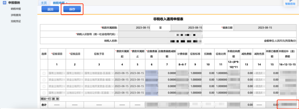
Task: Click the 金额单位:人民币元 note
Action: 280,41
